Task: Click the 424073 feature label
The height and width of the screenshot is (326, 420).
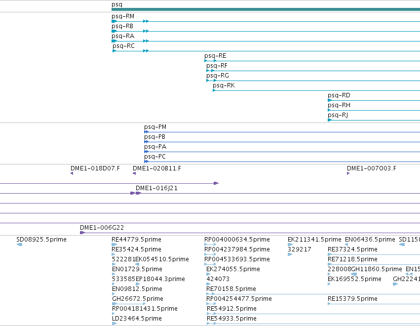Action: [218, 280]
